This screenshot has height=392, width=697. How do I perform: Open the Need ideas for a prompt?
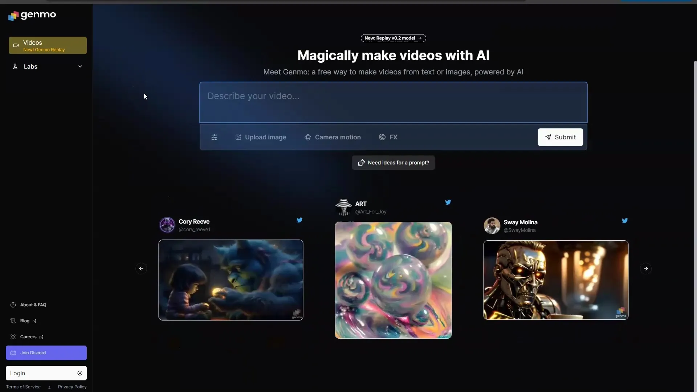393,162
